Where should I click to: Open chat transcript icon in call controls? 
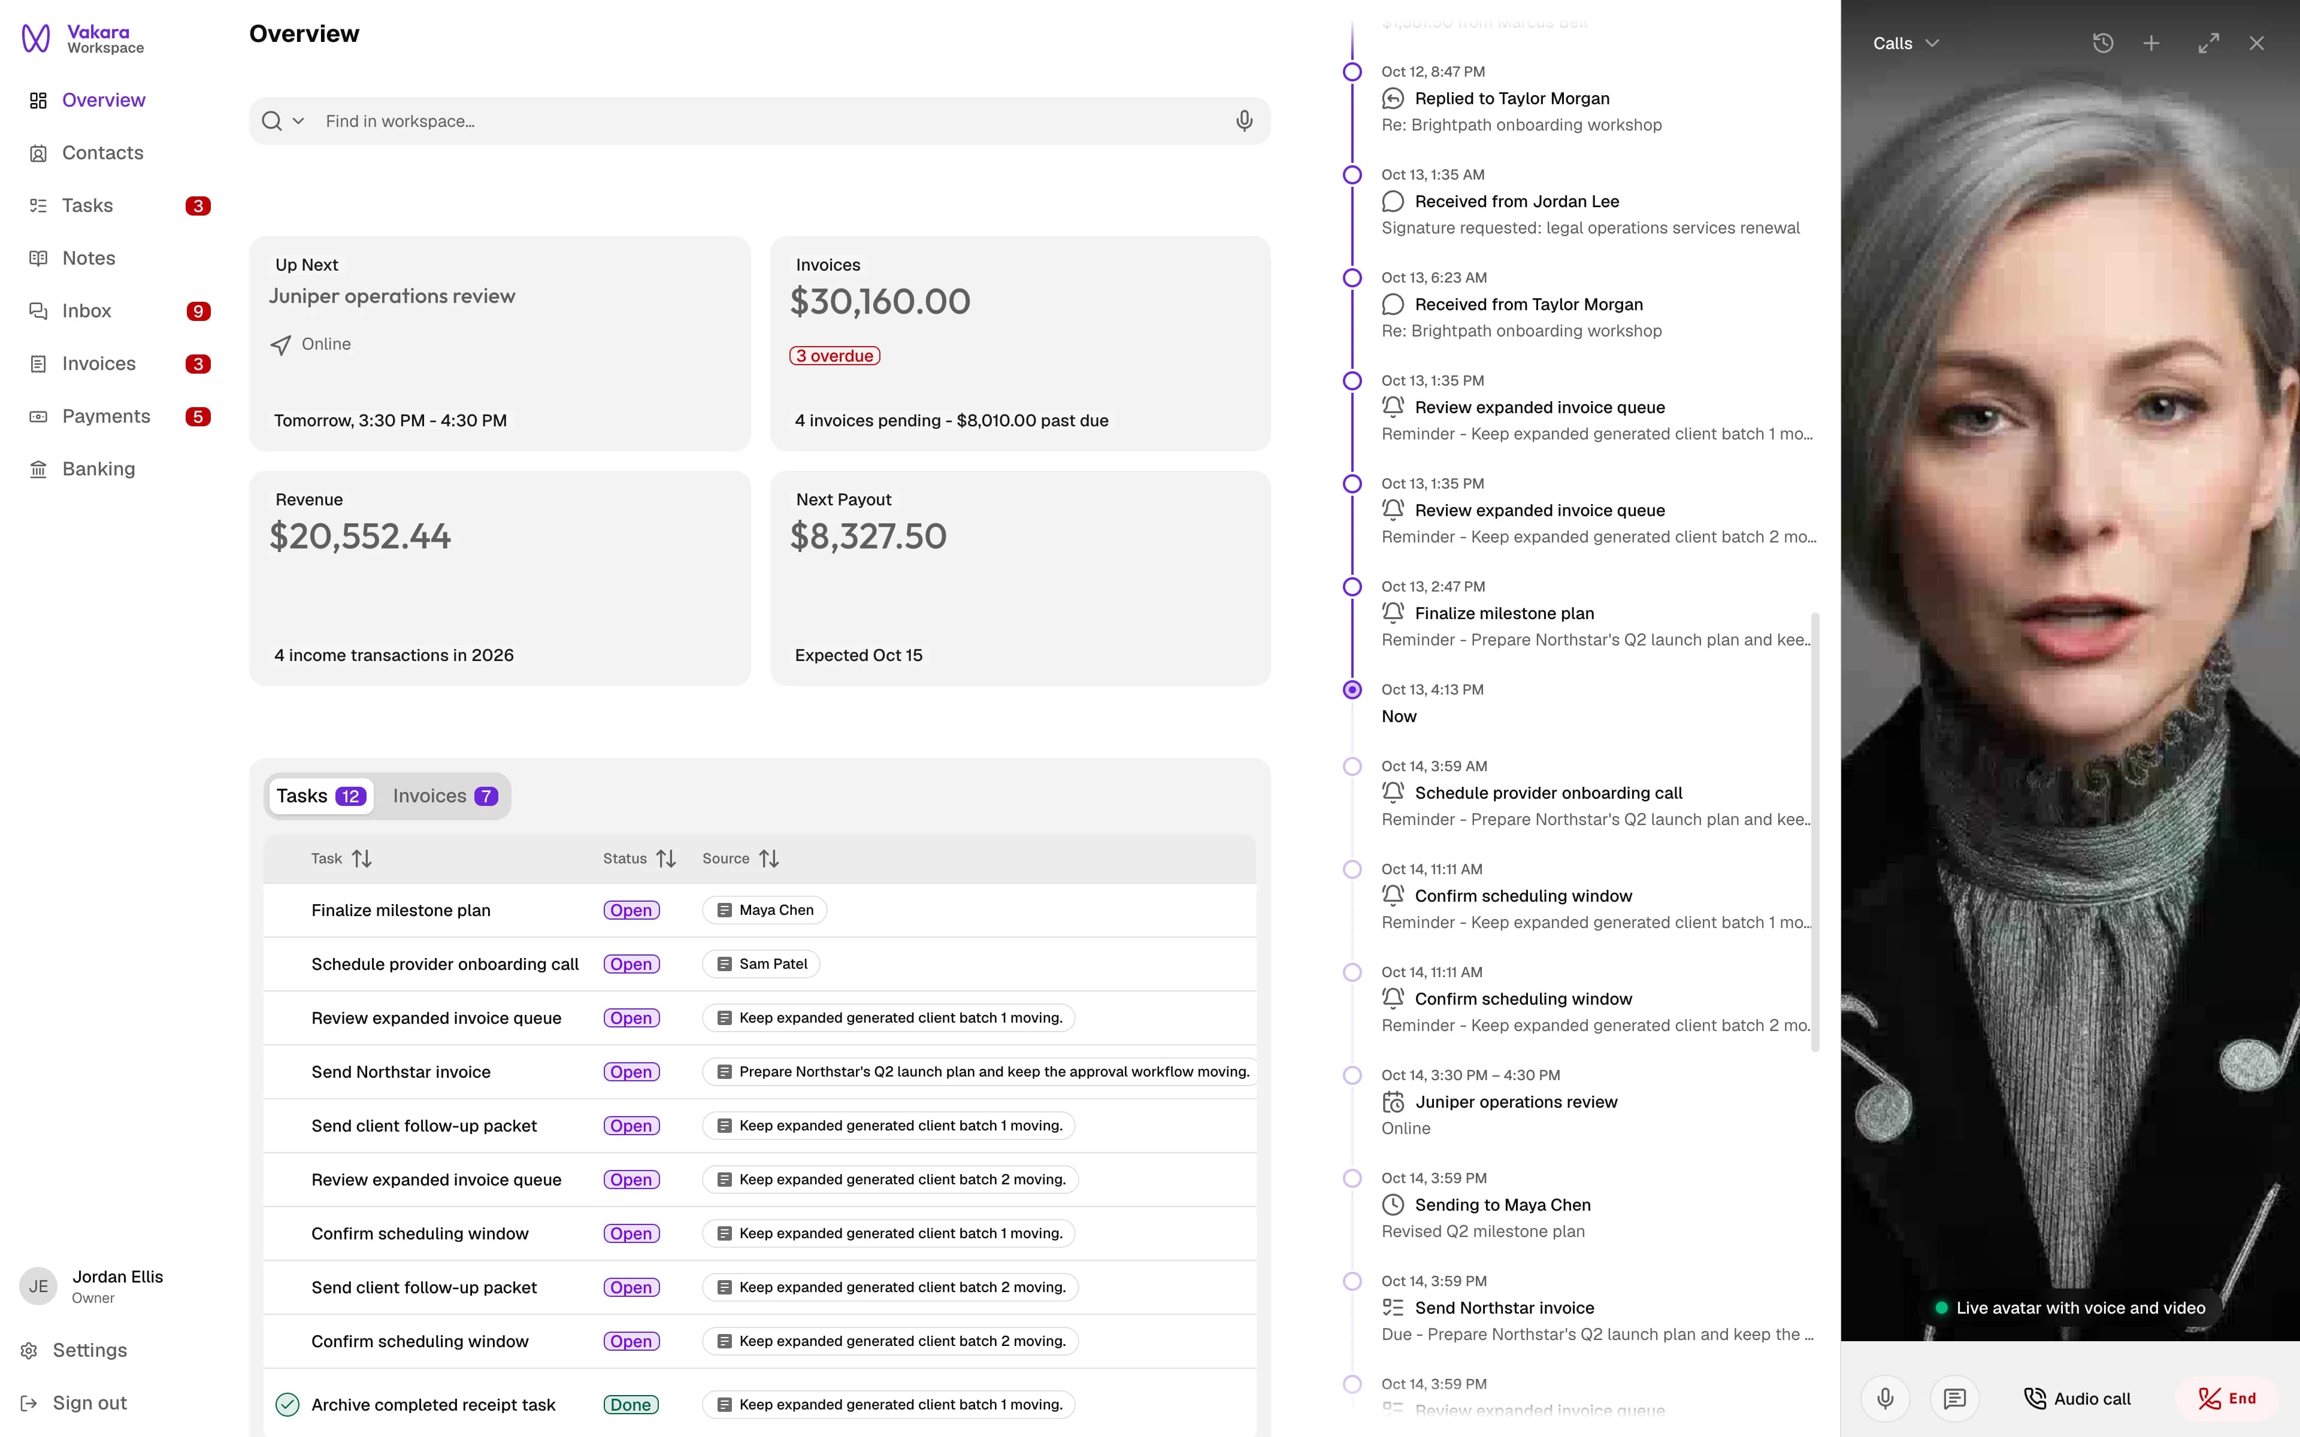pos(1954,1398)
